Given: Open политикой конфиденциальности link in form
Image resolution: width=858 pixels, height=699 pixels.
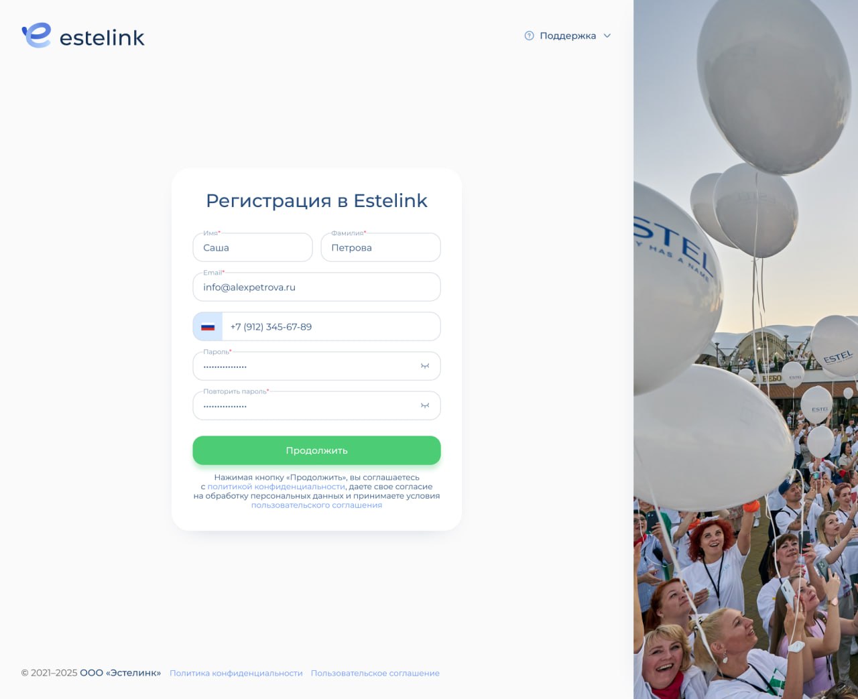Looking at the screenshot, I should click(x=276, y=487).
